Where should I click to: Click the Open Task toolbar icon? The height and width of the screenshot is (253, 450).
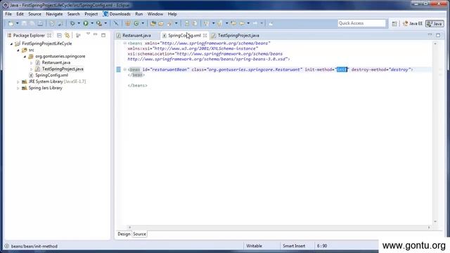coord(161,23)
